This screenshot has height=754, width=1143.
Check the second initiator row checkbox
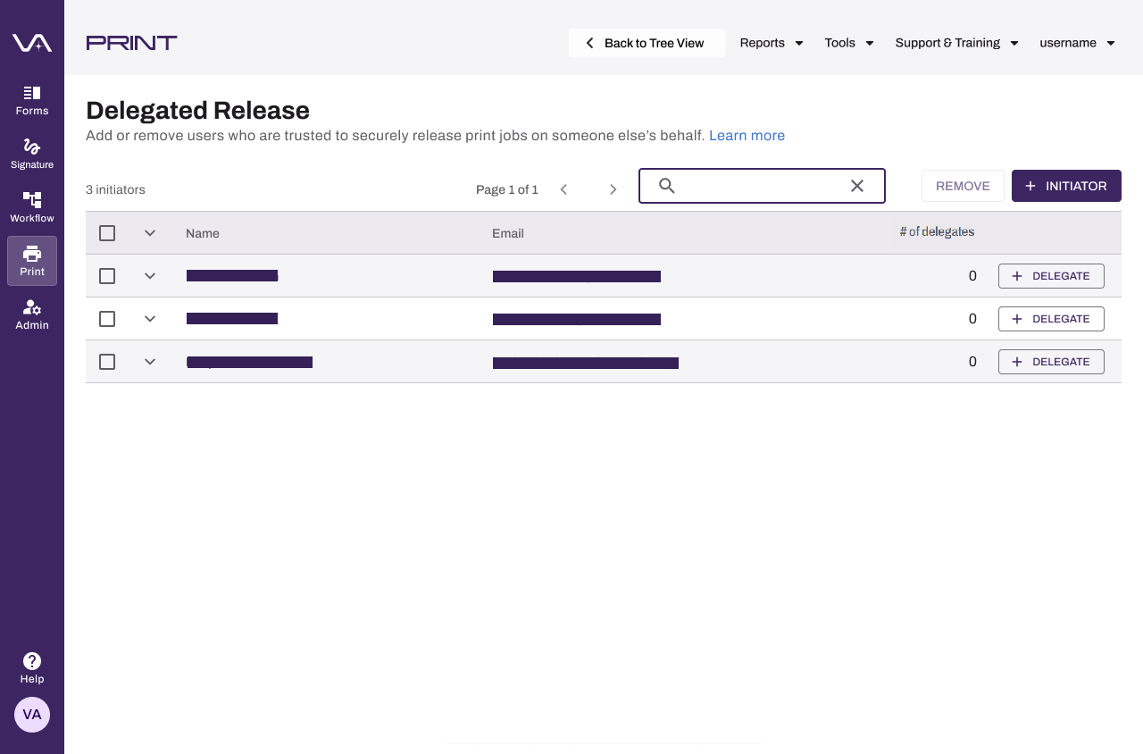pyautogui.click(x=107, y=319)
